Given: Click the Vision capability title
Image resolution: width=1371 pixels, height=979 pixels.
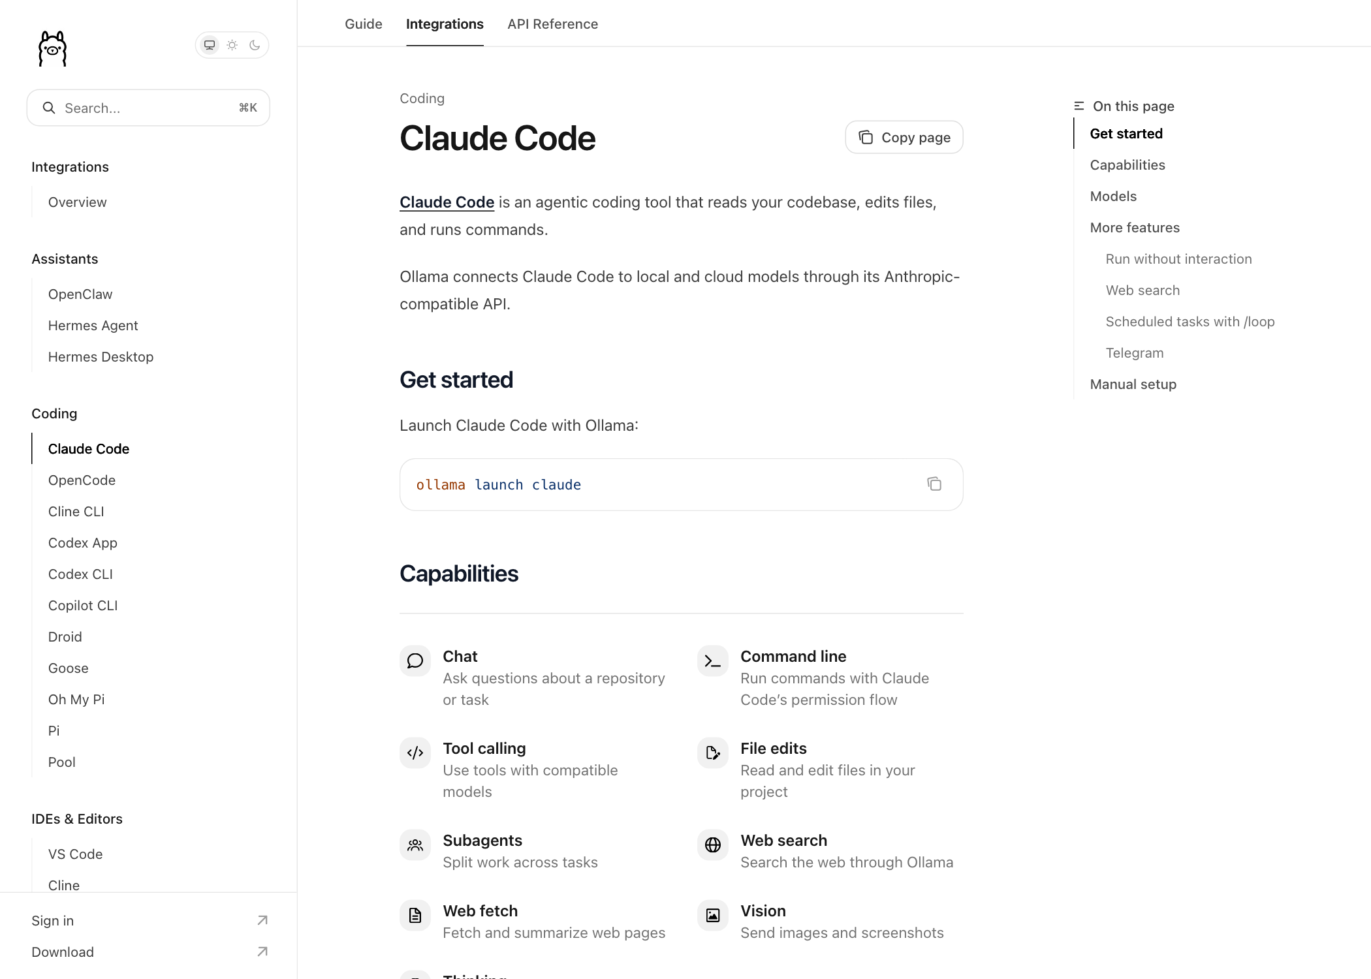Looking at the screenshot, I should (x=763, y=911).
